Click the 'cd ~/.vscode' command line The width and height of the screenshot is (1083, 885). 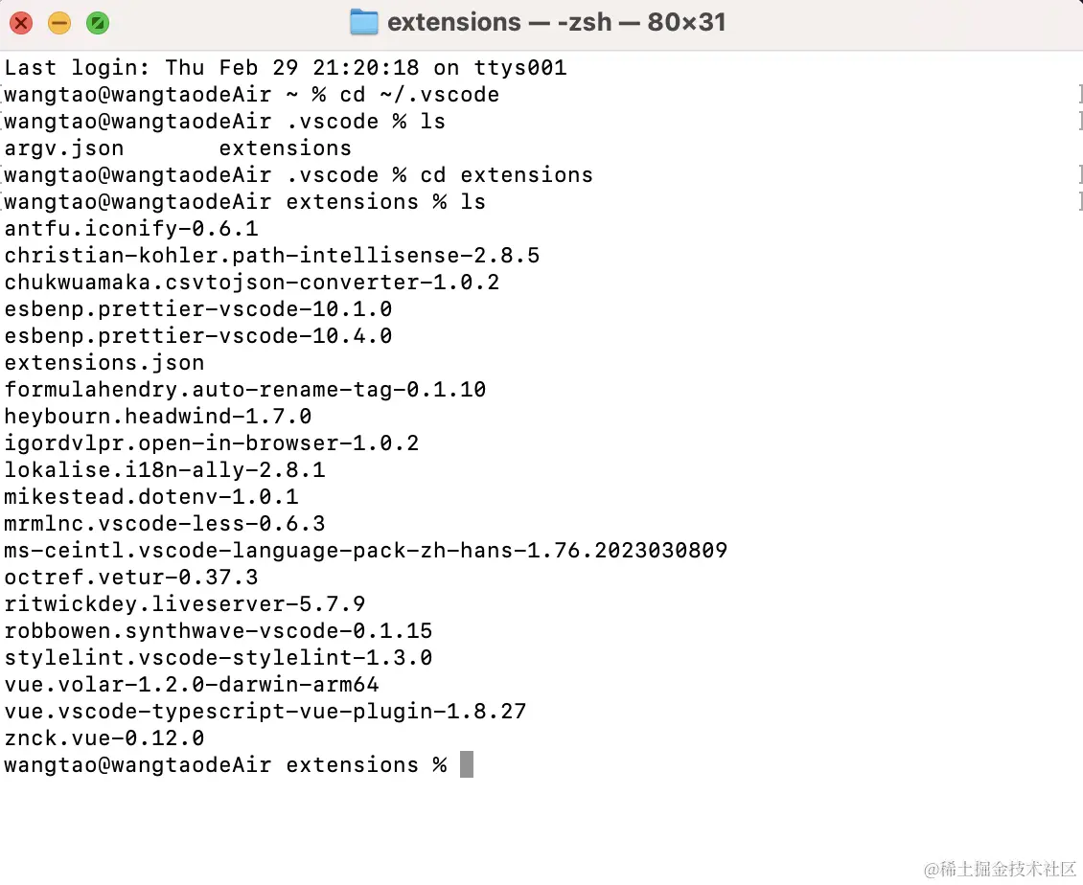pos(251,95)
